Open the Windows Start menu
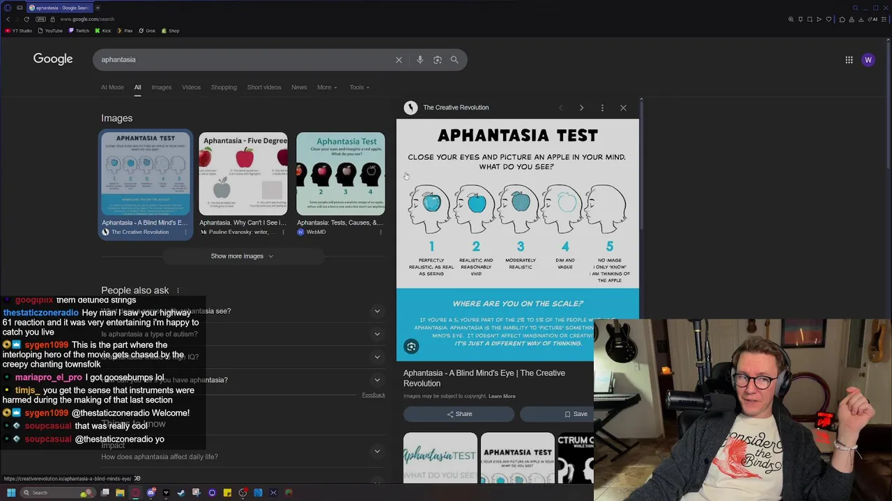 pos(11,493)
